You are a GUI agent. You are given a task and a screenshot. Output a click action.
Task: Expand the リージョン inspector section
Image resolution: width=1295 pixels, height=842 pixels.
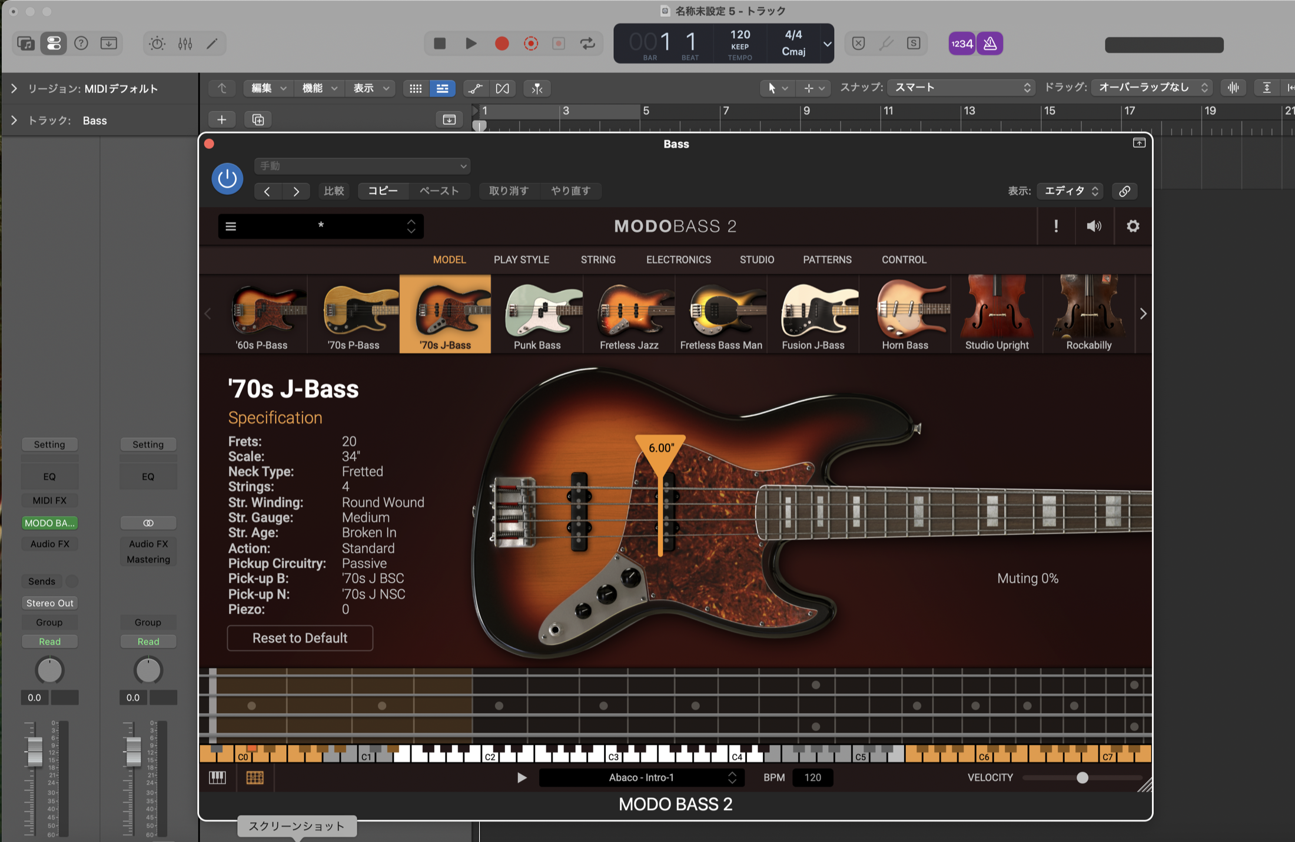14,88
